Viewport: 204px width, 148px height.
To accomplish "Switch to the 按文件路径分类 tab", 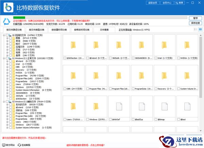I will pos(14,30).
